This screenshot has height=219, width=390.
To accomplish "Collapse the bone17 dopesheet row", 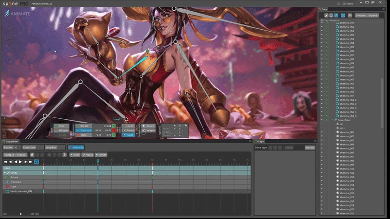I will pos(5,173).
